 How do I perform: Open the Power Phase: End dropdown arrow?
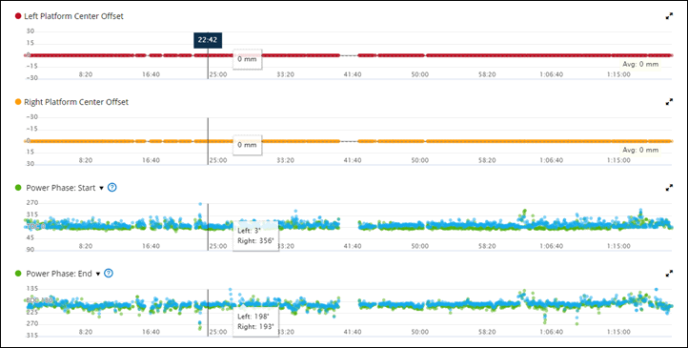98,274
